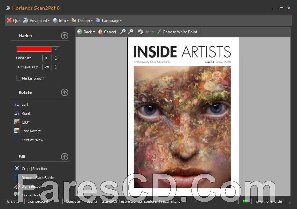Click the Transparency input field

pyautogui.click(x=47, y=67)
